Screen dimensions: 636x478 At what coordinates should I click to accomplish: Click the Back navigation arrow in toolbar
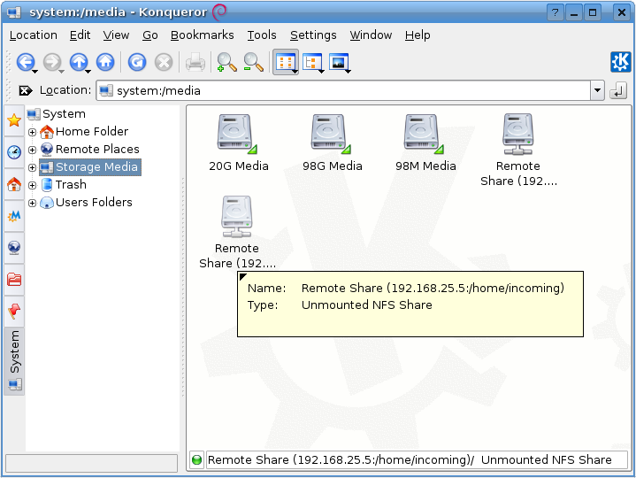25,62
